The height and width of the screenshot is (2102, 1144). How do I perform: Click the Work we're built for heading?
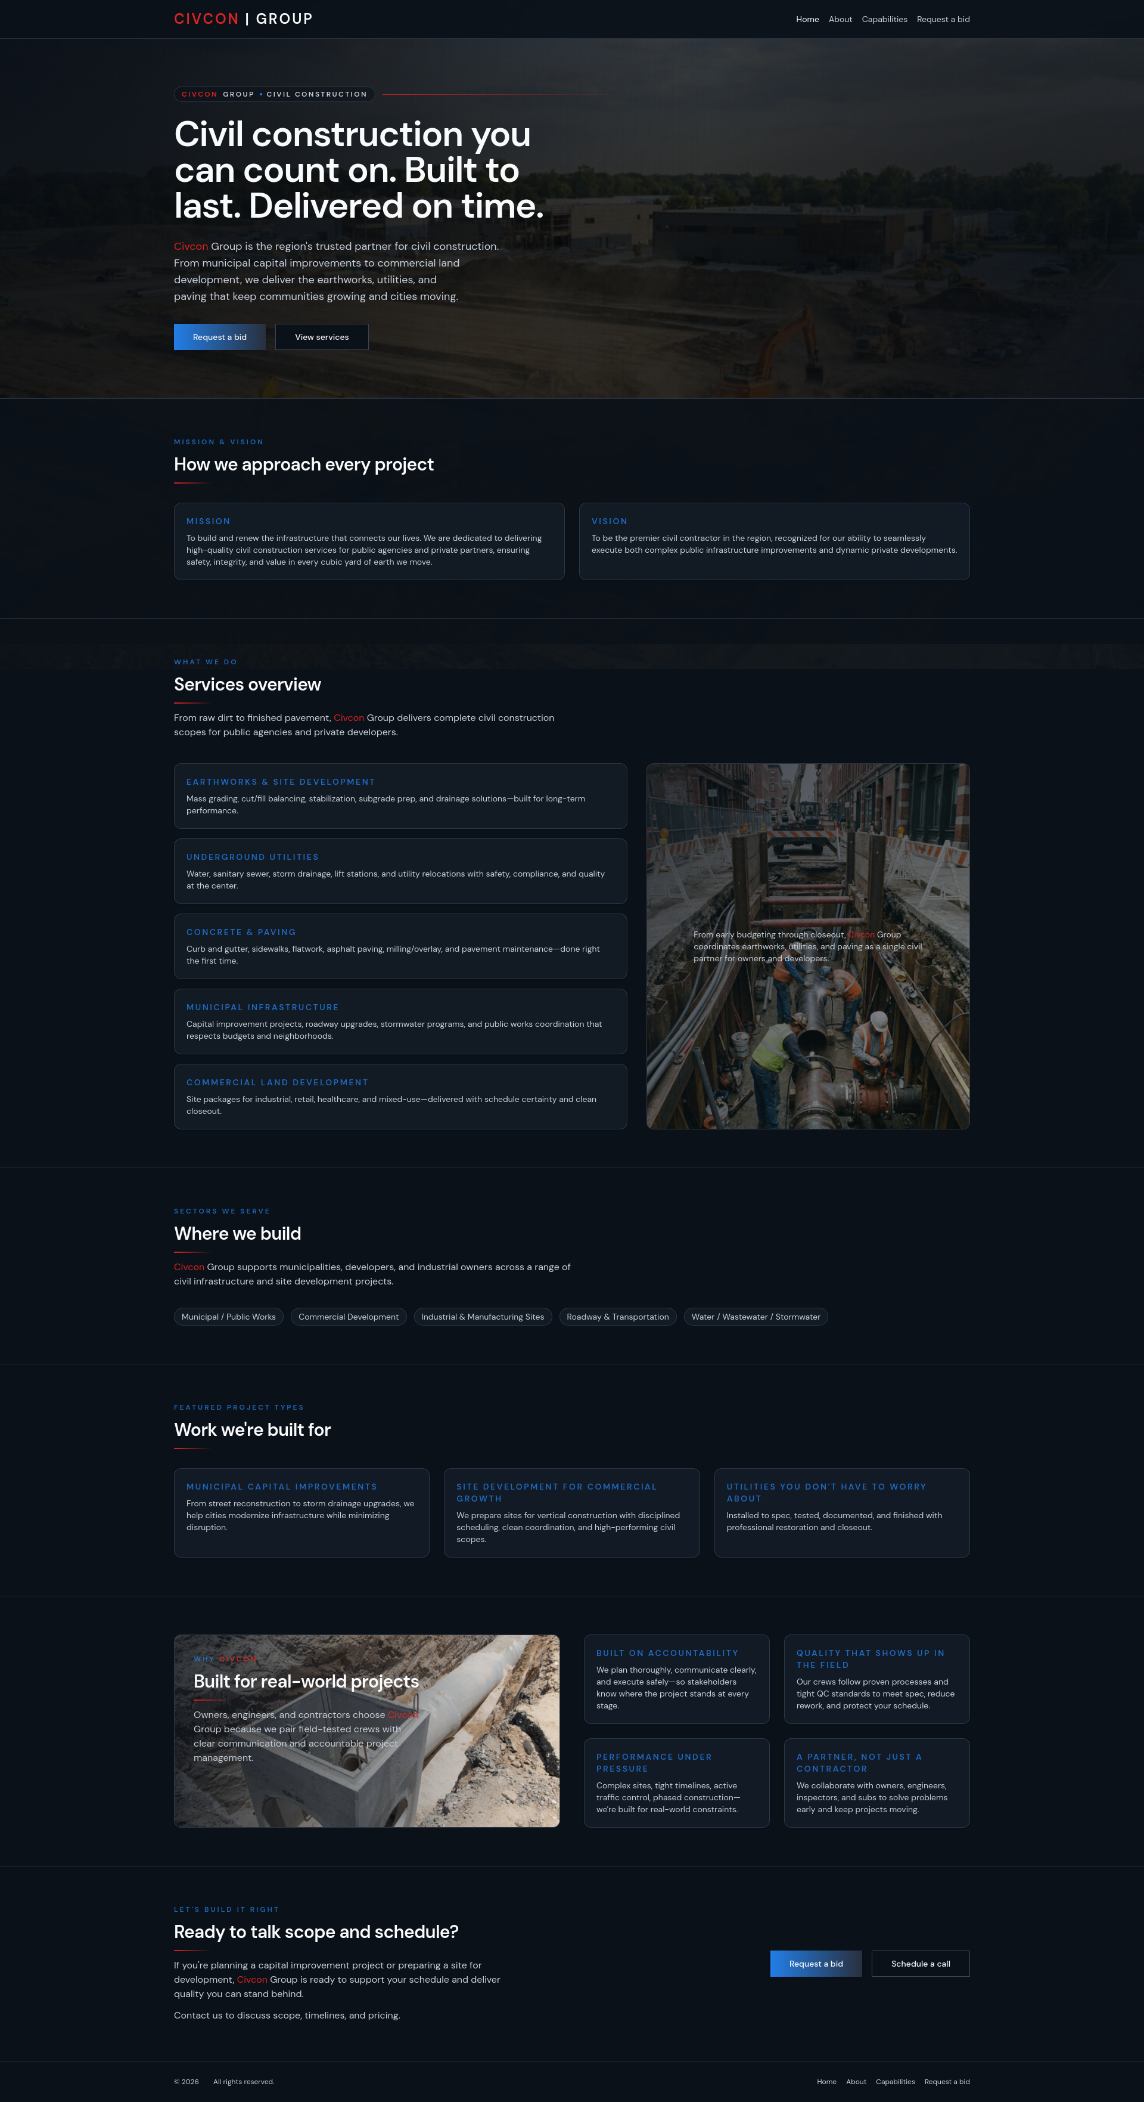coord(252,1429)
